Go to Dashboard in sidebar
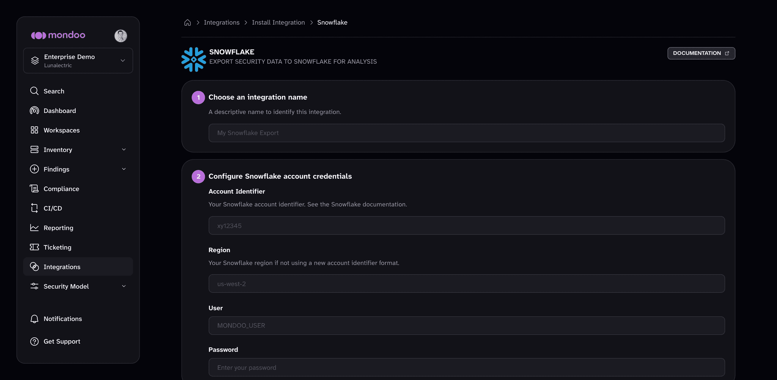This screenshot has height=380, width=777. click(x=78, y=111)
